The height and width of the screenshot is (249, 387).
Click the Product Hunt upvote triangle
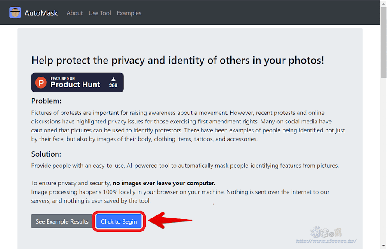[113, 79]
